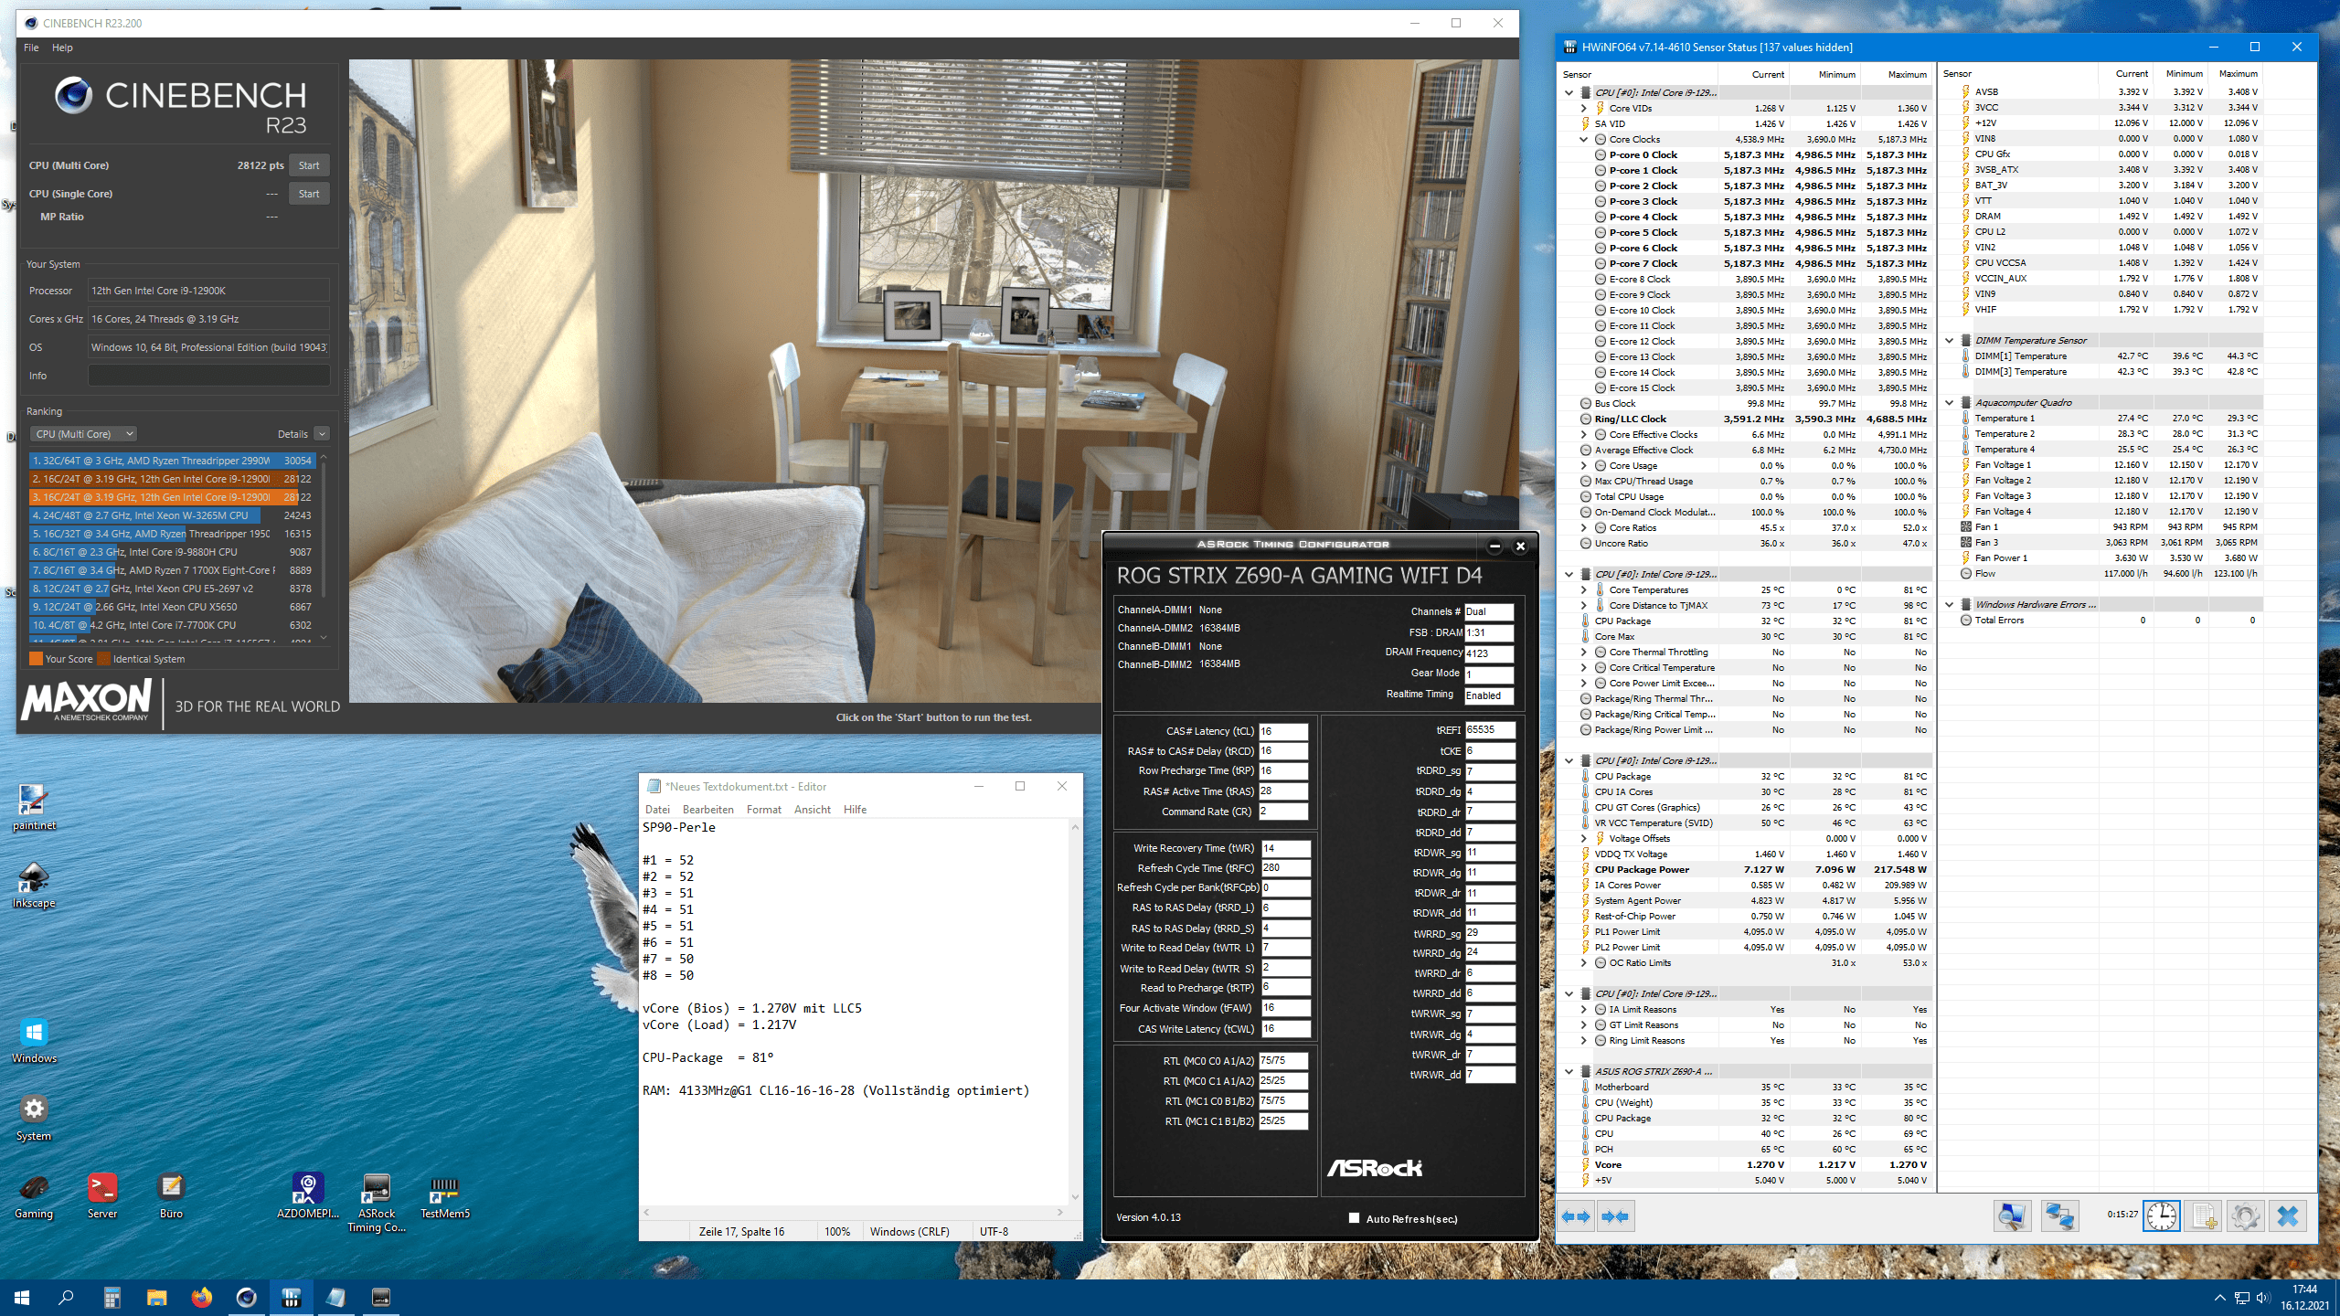
Task: Open Ansicht menu in Editor
Action: [813, 809]
